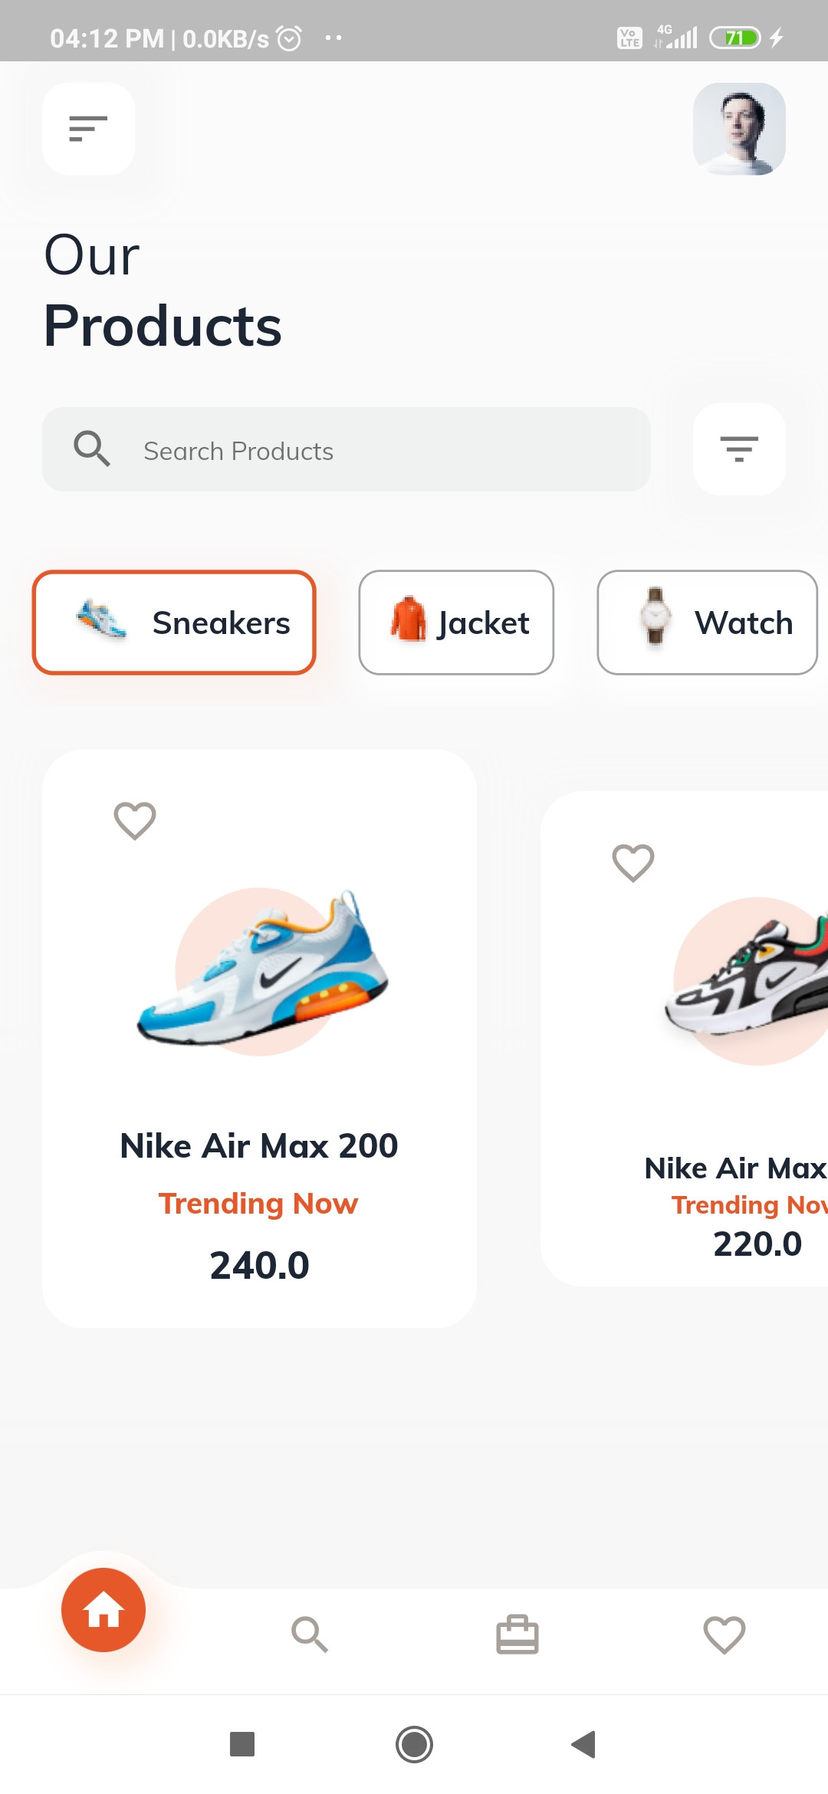Open search from bottom navigation
Image resolution: width=828 pixels, height=1794 pixels.
[310, 1635]
